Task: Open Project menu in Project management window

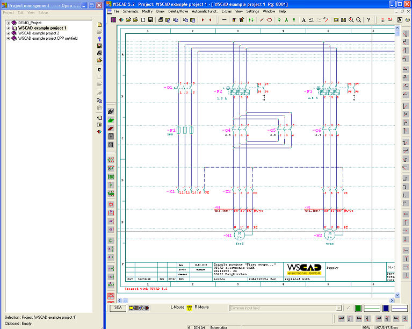Action: pos(8,12)
